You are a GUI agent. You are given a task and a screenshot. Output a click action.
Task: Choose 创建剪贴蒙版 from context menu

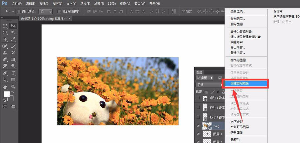(246, 83)
